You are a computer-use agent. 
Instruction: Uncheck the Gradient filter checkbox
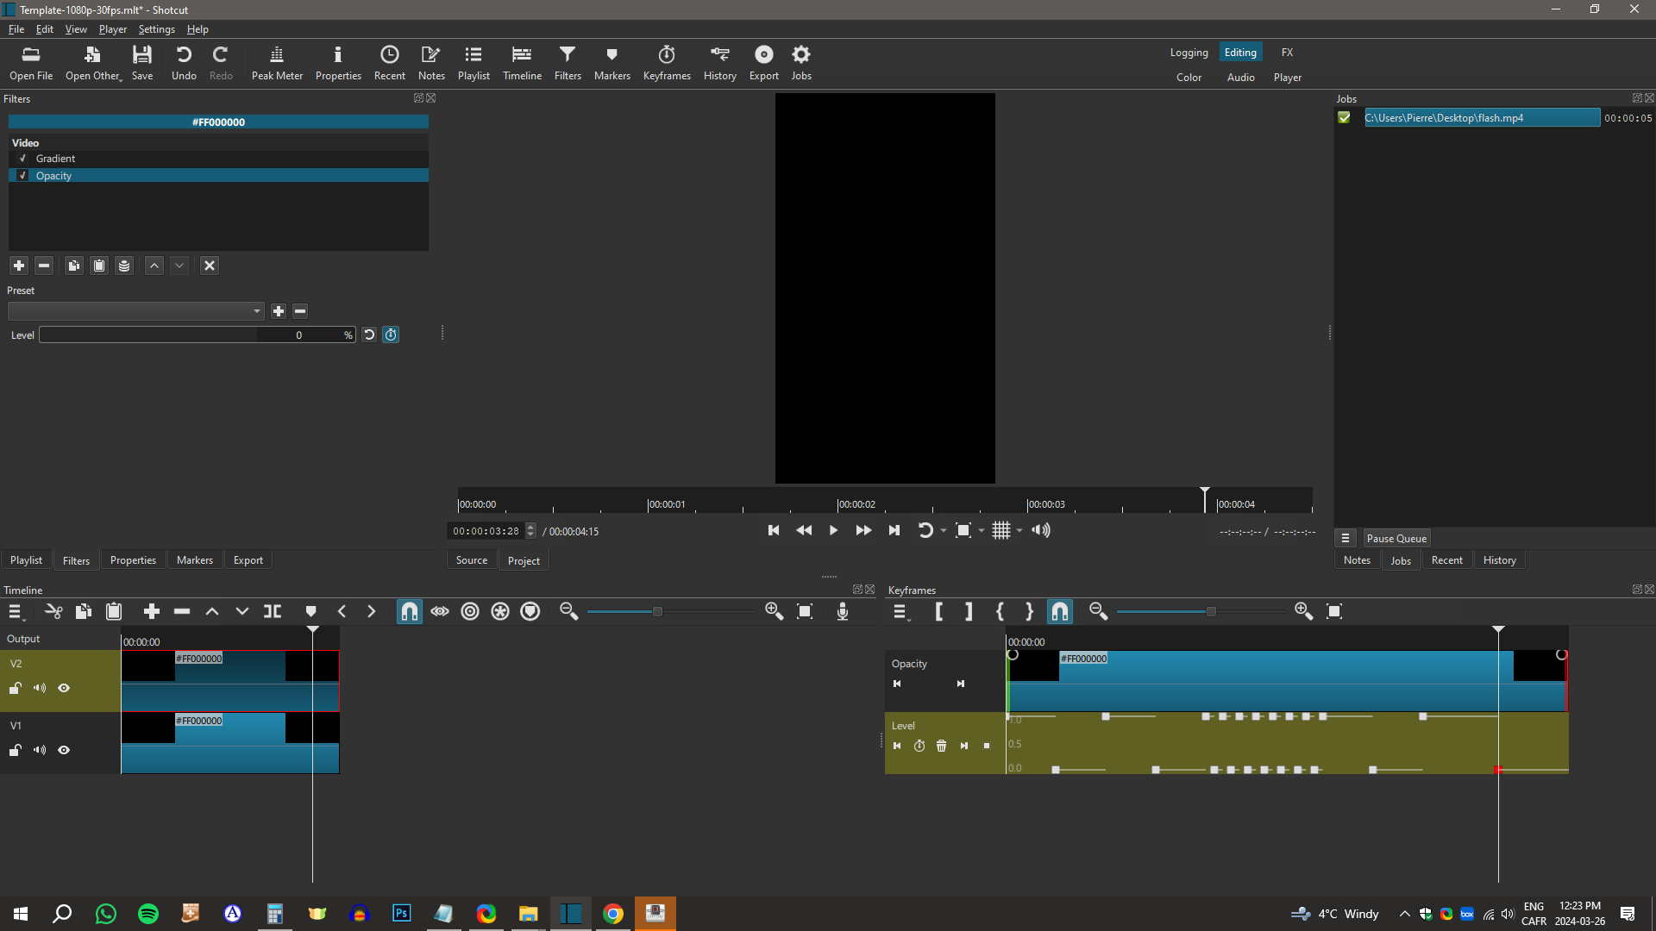(23, 159)
